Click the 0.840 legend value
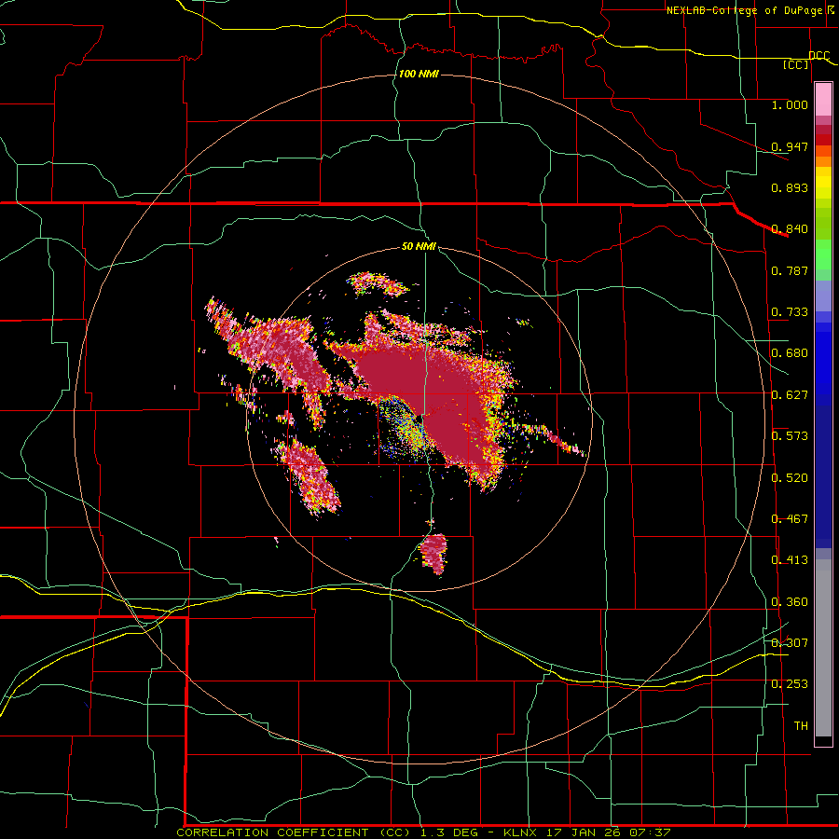 [x=790, y=229]
